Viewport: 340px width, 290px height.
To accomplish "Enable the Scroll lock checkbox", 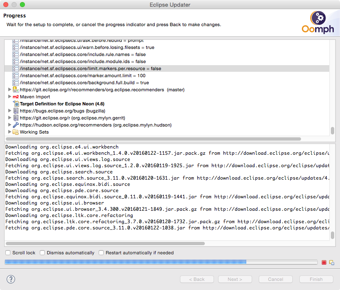I will pos(8,253).
